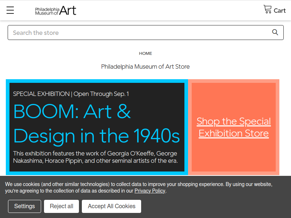Click Accept All Cookies
291x218 pixels.
click(112, 206)
